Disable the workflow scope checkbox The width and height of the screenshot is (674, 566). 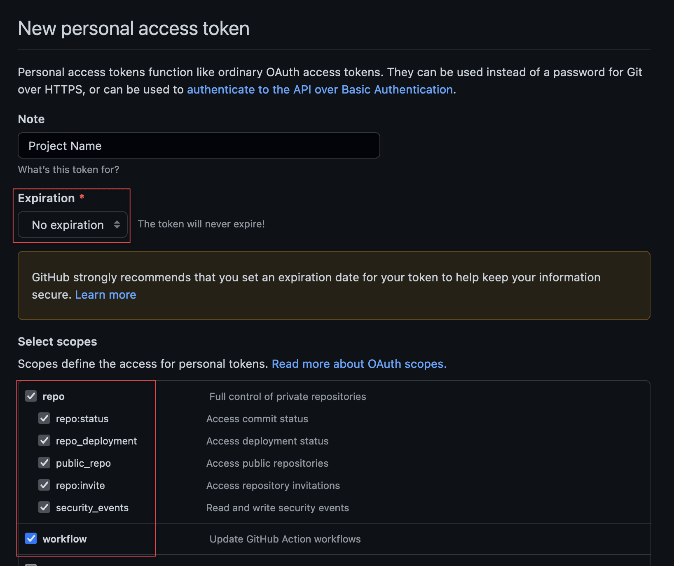[x=31, y=539]
